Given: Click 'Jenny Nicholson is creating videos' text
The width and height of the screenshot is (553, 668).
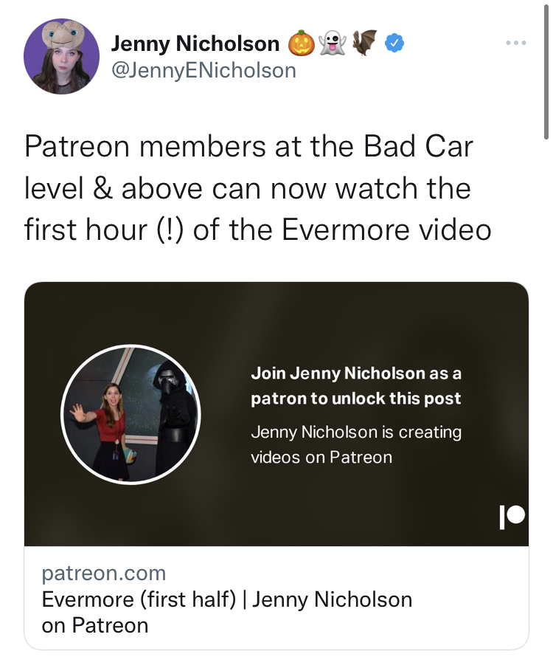Looking at the screenshot, I should coord(356,445).
